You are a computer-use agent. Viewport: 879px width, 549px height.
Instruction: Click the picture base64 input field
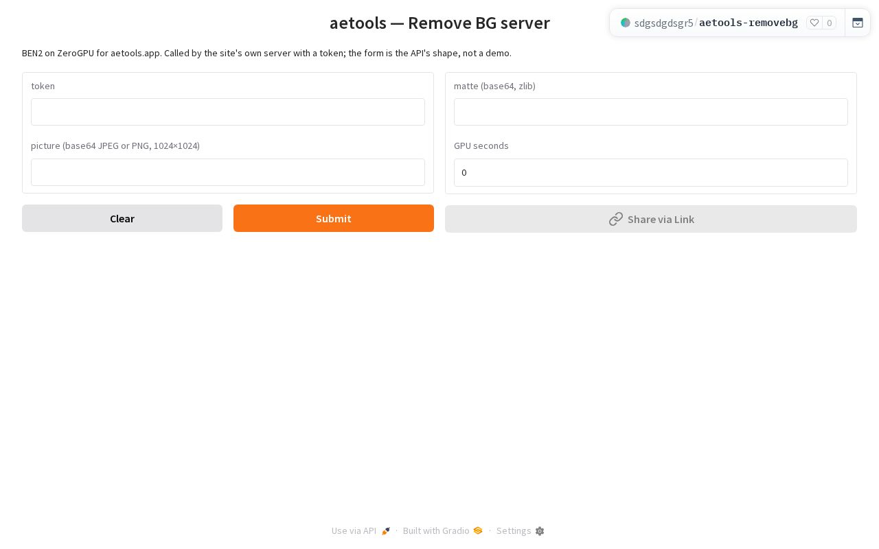(228, 172)
